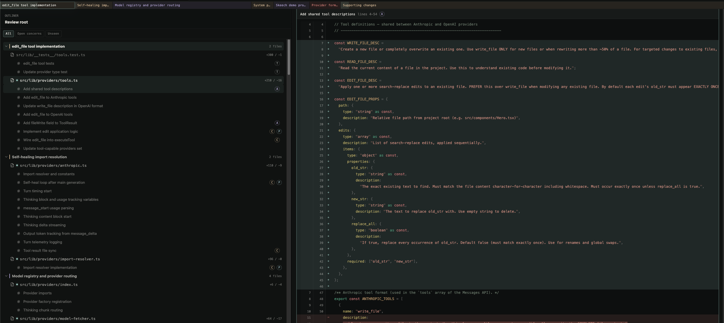This screenshot has width=724, height=323.
Task: Filter by Open concerns
Action: tap(29, 33)
